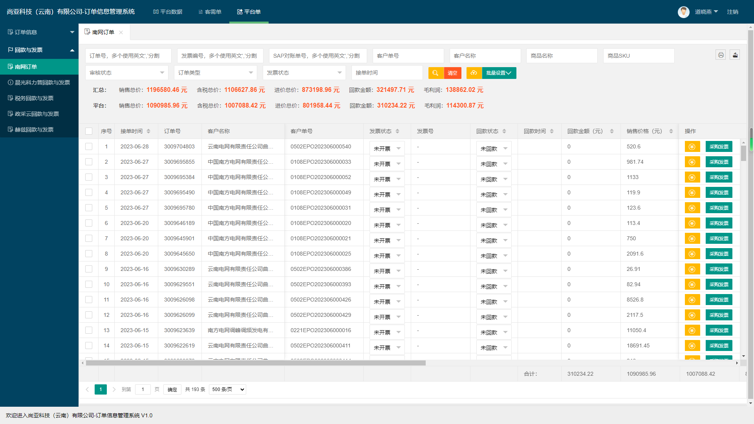Click the 注销 logout link
This screenshot has width=754, height=424.
tap(732, 12)
